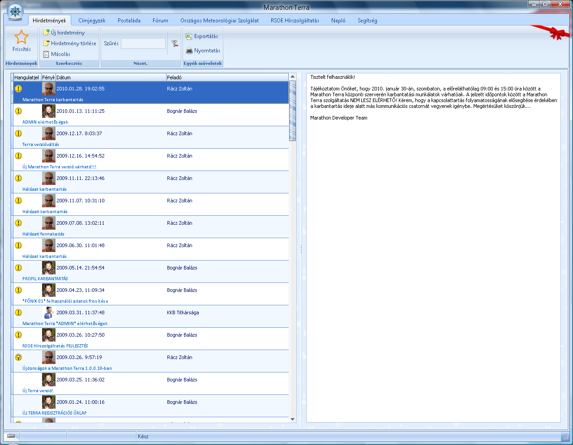Select 'RSOE Hírszolgáltatás FEJLESZTÉS' notice
The width and height of the screenshot is (573, 445).
point(55,346)
